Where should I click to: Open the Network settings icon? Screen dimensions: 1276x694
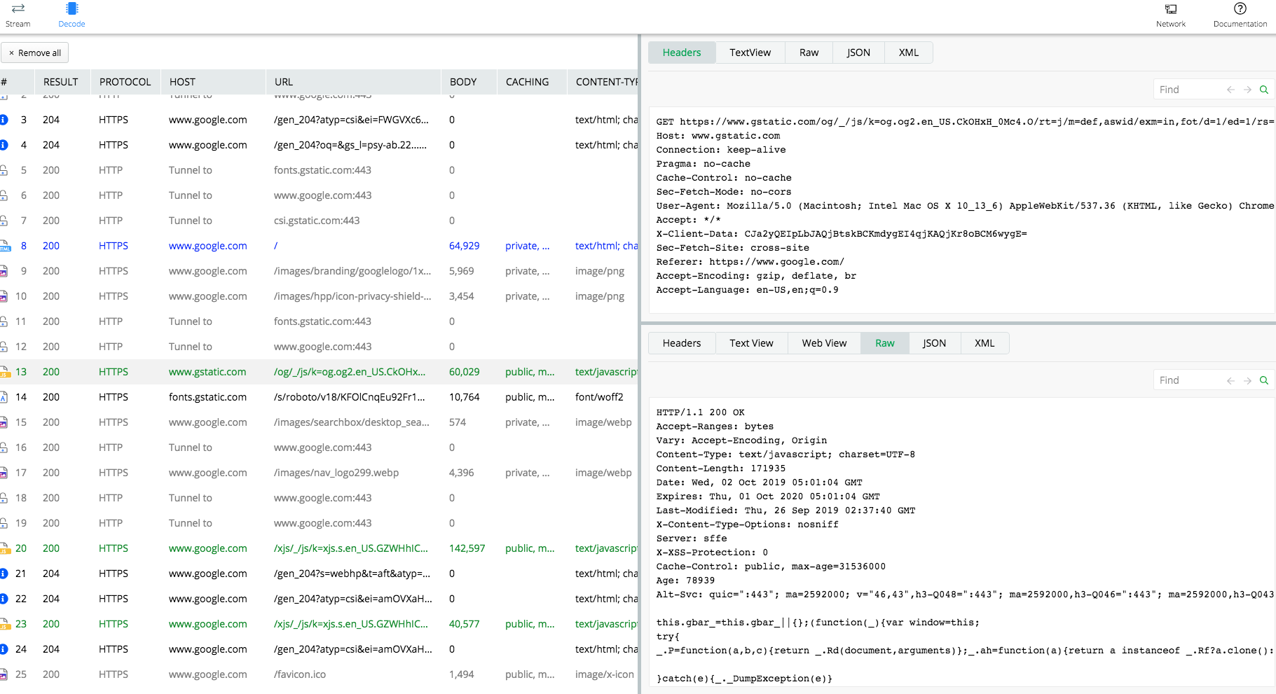[1170, 9]
